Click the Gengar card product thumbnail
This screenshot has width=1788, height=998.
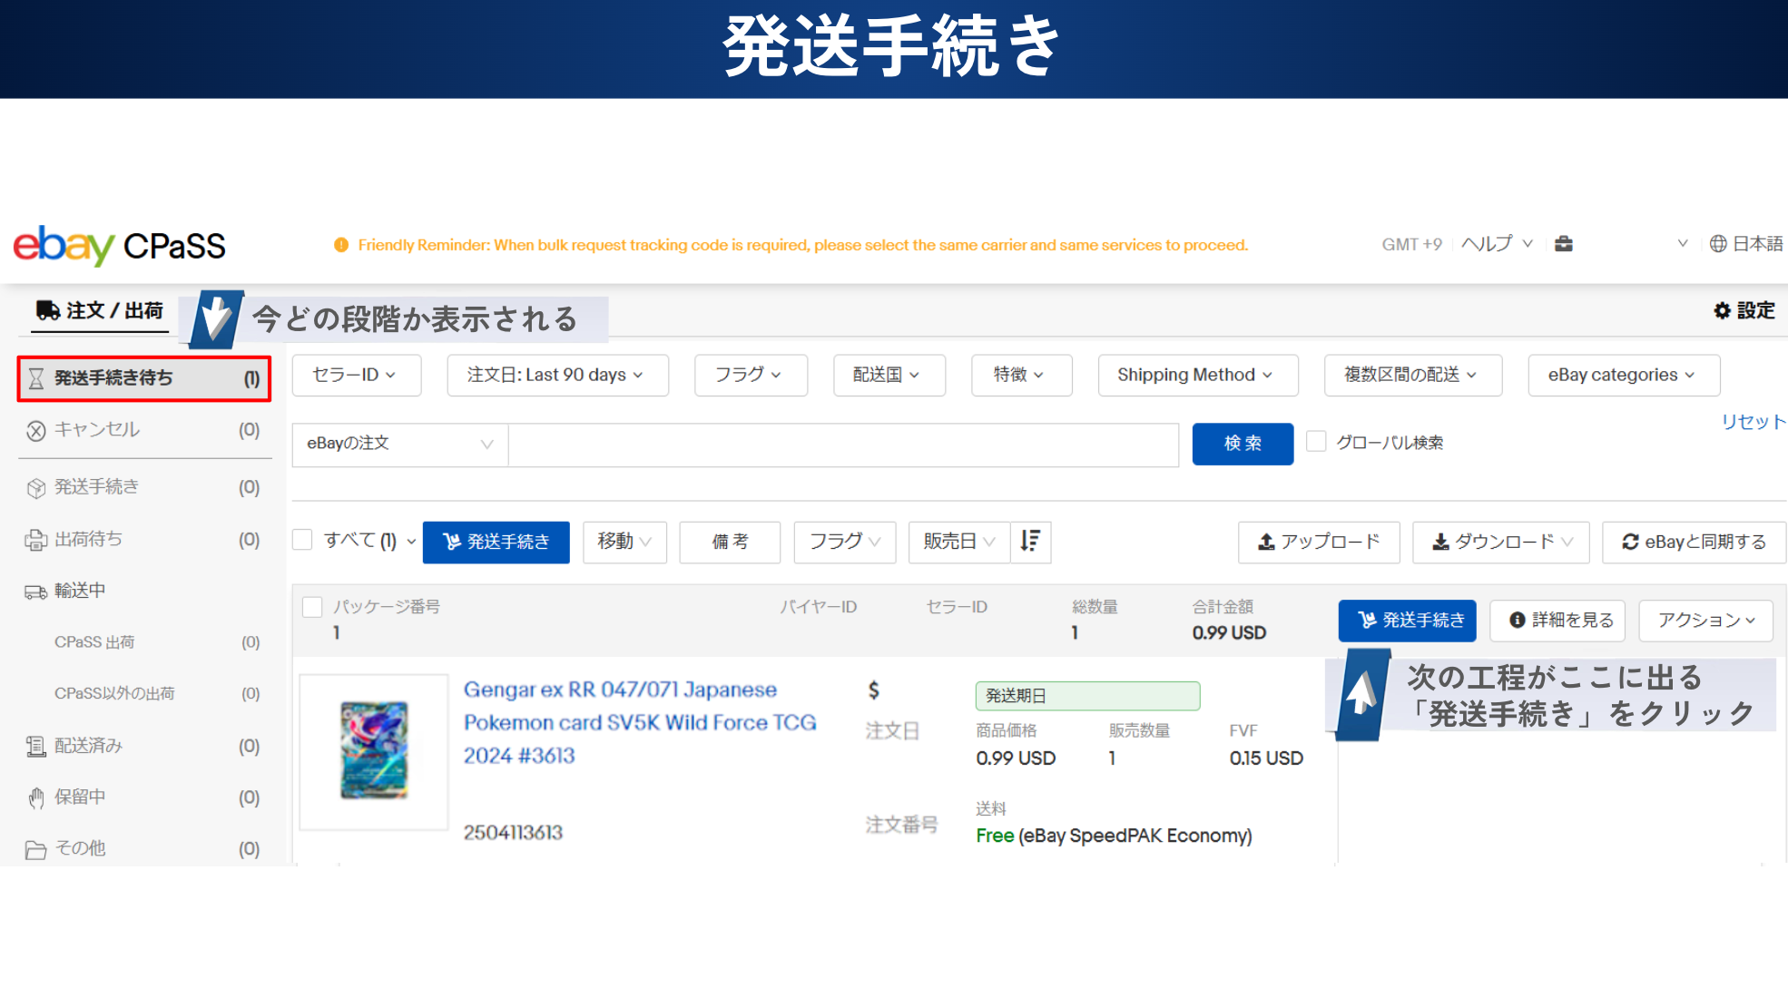[x=374, y=750]
